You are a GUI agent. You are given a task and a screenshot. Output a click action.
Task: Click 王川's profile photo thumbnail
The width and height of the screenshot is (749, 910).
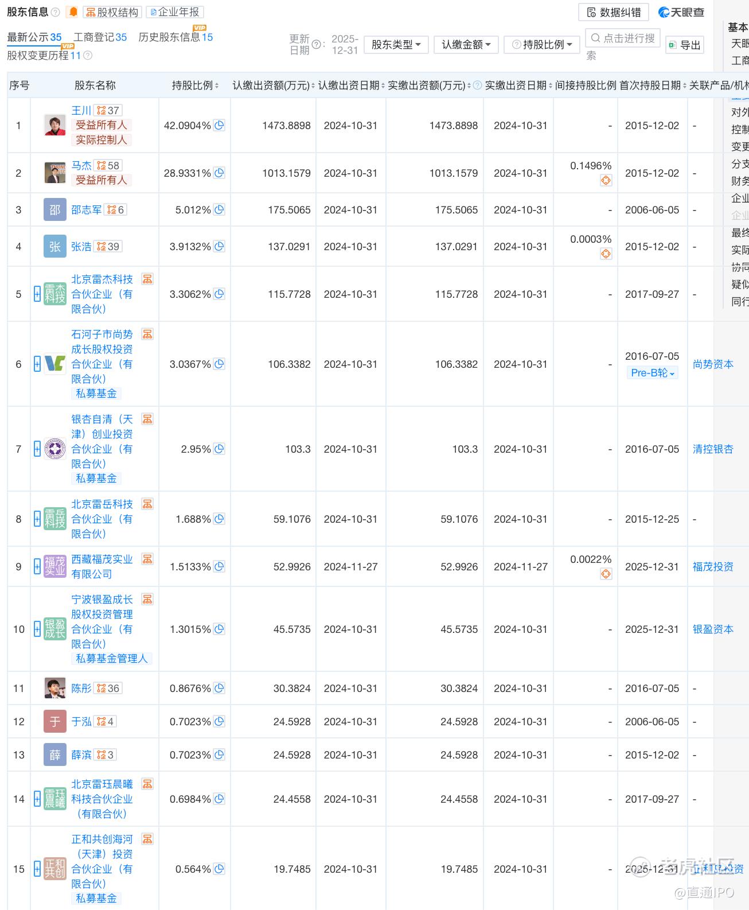[x=55, y=125]
